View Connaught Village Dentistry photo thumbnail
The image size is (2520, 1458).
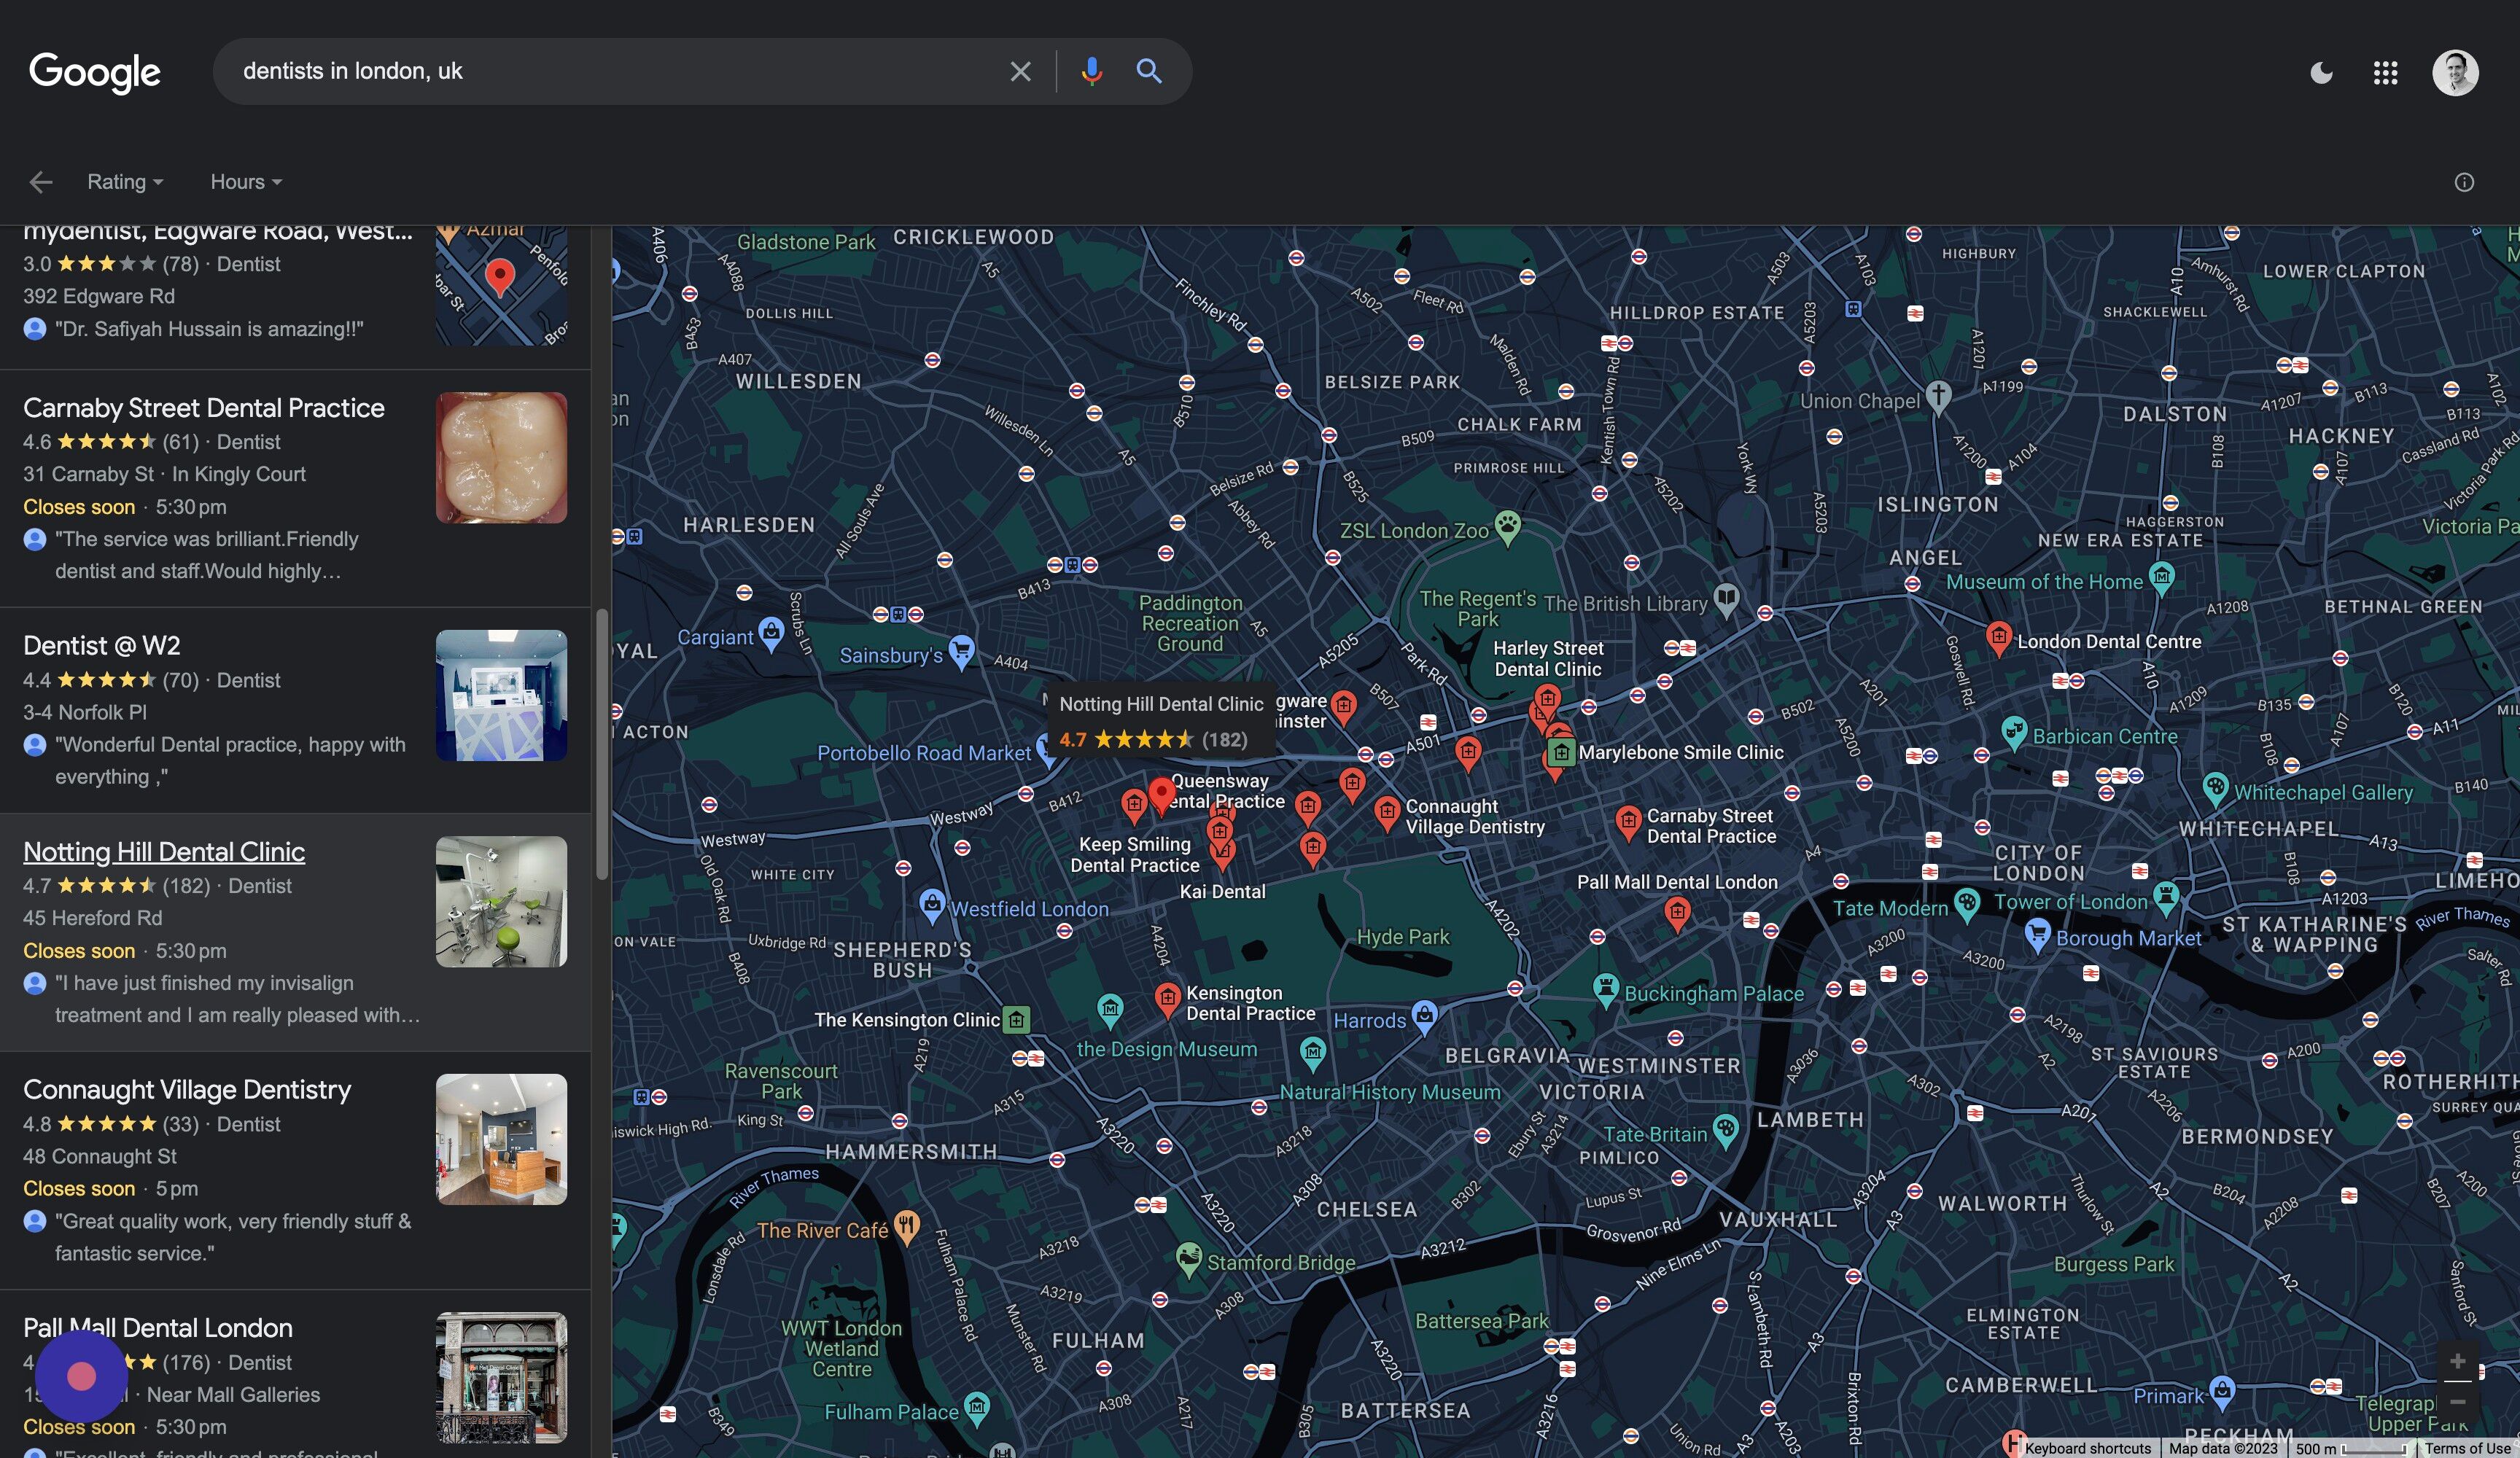click(x=501, y=1139)
